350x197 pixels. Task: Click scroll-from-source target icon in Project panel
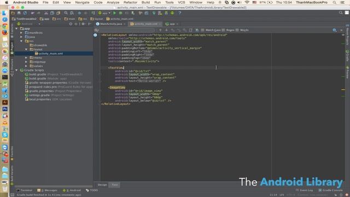pos(71,24)
